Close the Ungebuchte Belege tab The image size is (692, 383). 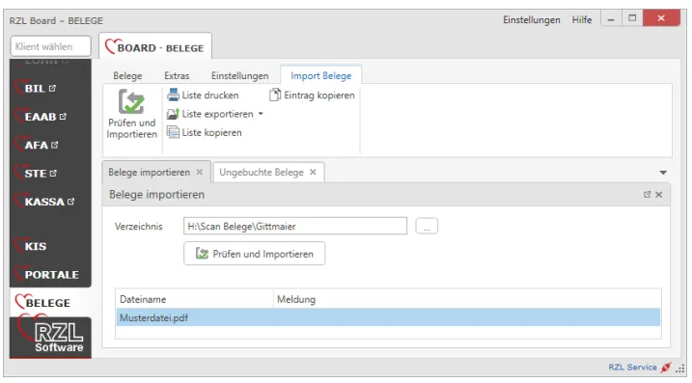point(313,172)
